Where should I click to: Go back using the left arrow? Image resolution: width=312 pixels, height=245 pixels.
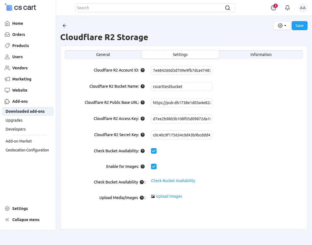tap(64, 25)
